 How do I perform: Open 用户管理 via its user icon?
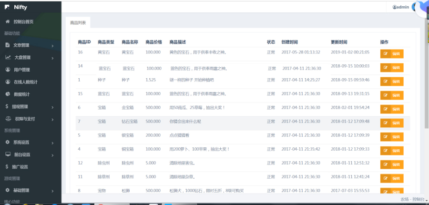click(x=8, y=70)
